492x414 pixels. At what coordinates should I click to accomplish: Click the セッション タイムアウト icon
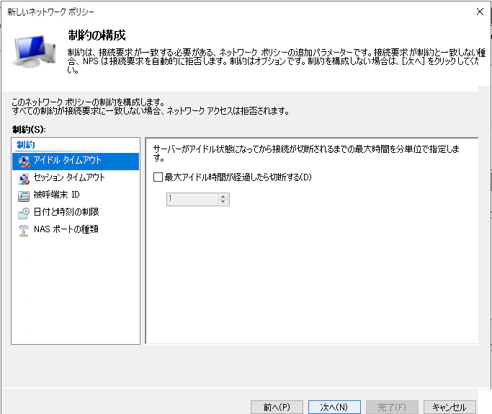pyautogui.click(x=24, y=178)
